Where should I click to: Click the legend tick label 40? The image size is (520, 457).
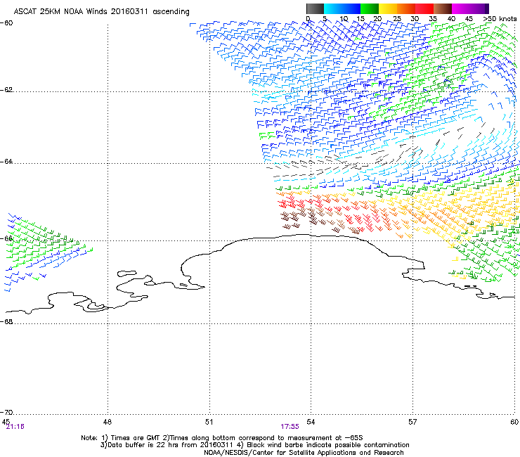point(451,18)
